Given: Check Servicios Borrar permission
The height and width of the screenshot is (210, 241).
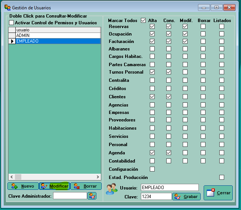Looking at the screenshot, I should (x=203, y=136).
